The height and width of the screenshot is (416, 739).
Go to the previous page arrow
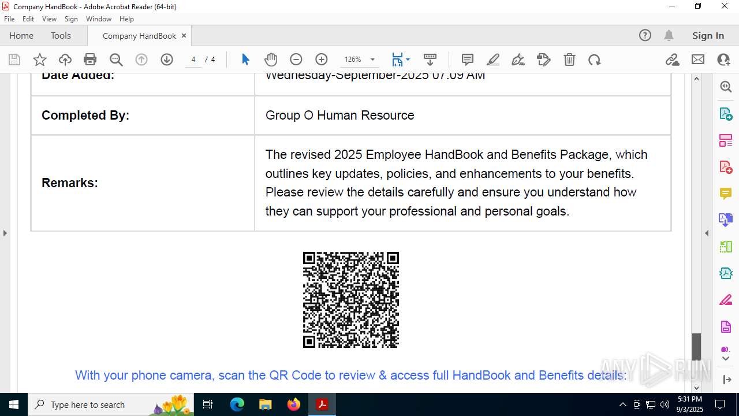tap(141, 60)
